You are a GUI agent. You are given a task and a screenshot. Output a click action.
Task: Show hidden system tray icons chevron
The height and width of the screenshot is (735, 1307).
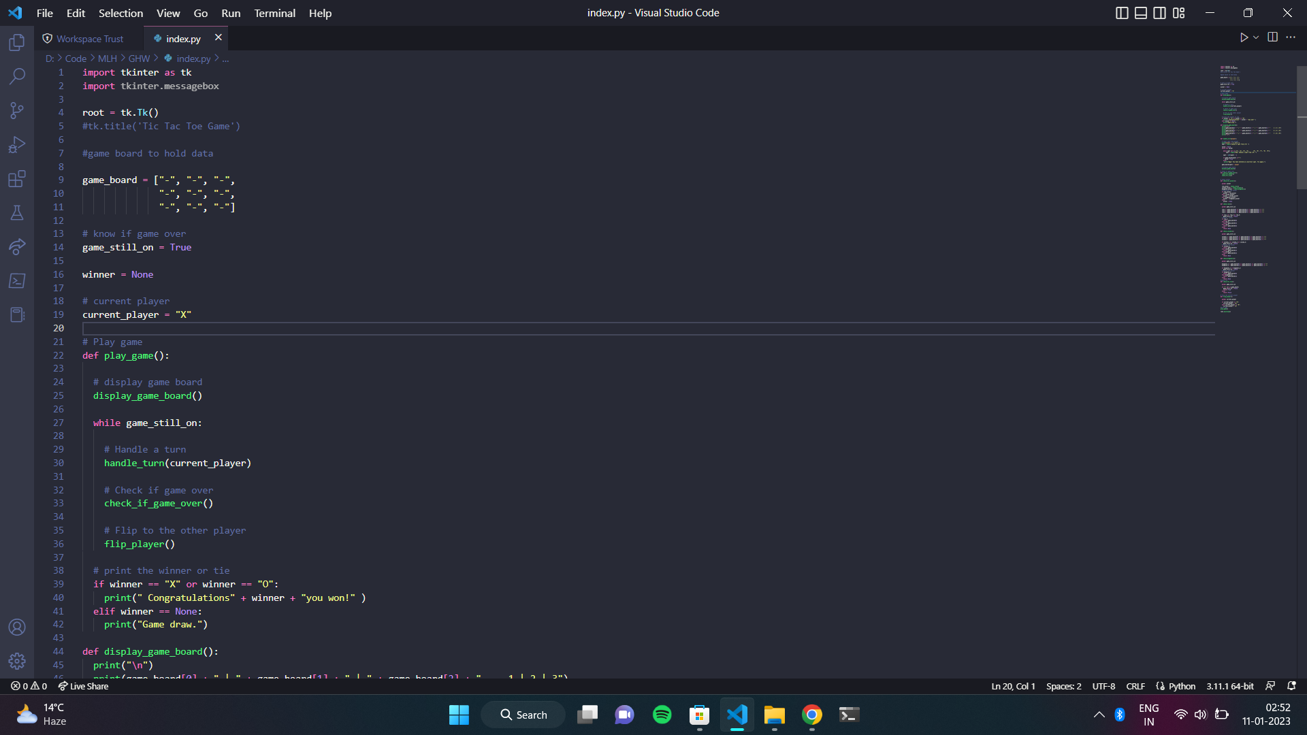[1099, 715]
